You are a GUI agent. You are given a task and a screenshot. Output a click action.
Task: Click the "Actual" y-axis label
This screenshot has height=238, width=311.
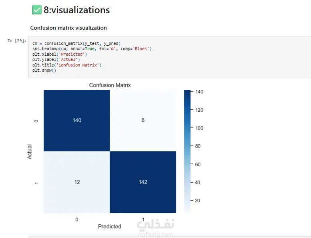click(30, 151)
